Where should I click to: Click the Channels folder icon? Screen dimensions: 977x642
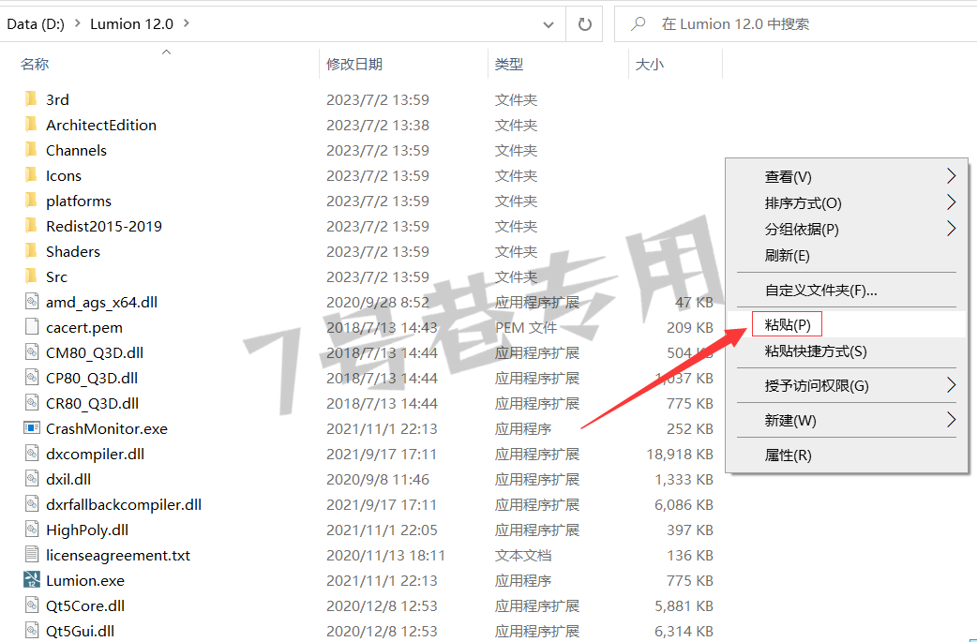(31, 150)
